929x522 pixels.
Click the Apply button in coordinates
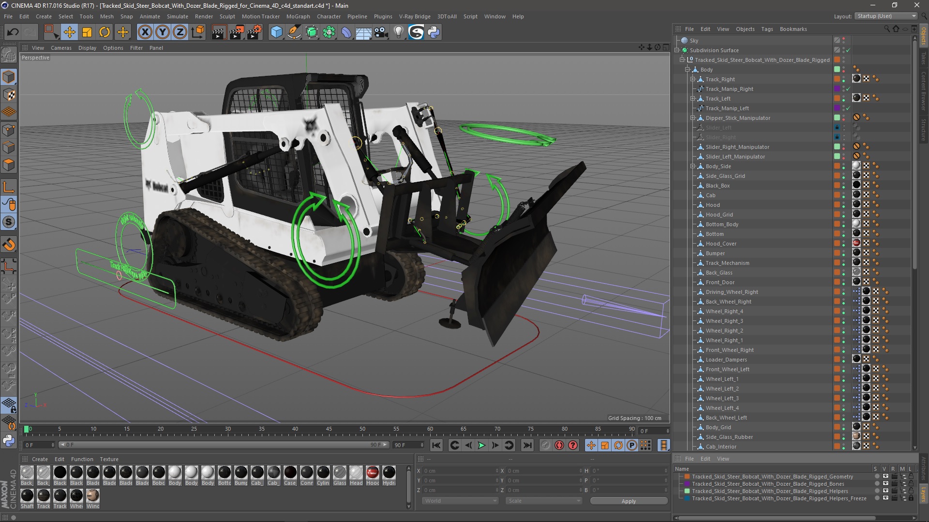(629, 501)
